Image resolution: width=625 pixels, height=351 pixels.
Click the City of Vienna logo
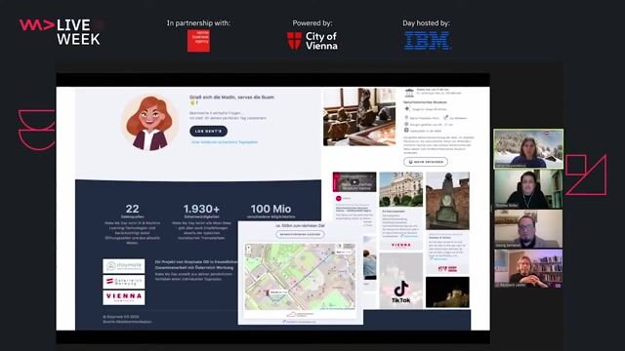coord(312,41)
